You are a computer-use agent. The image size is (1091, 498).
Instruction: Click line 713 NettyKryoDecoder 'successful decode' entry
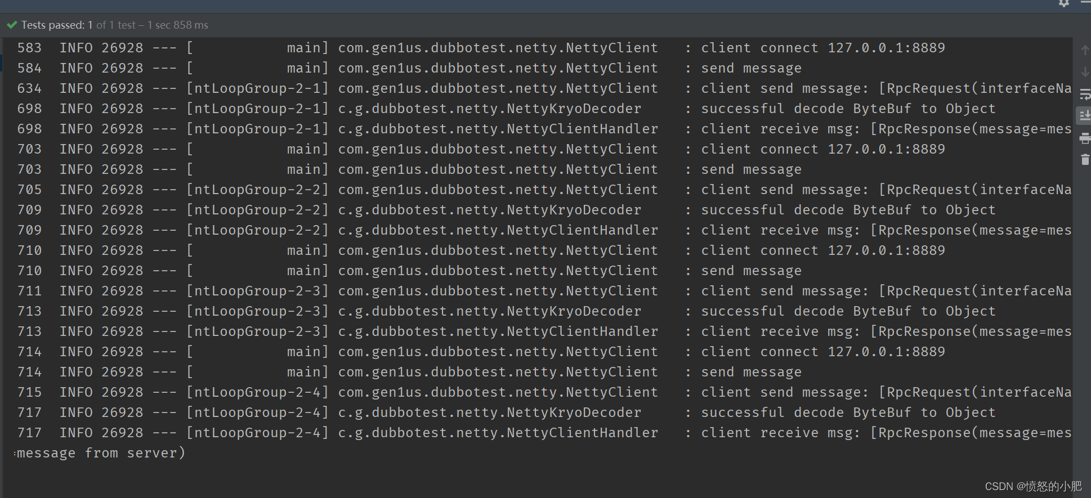tap(507, 311)
